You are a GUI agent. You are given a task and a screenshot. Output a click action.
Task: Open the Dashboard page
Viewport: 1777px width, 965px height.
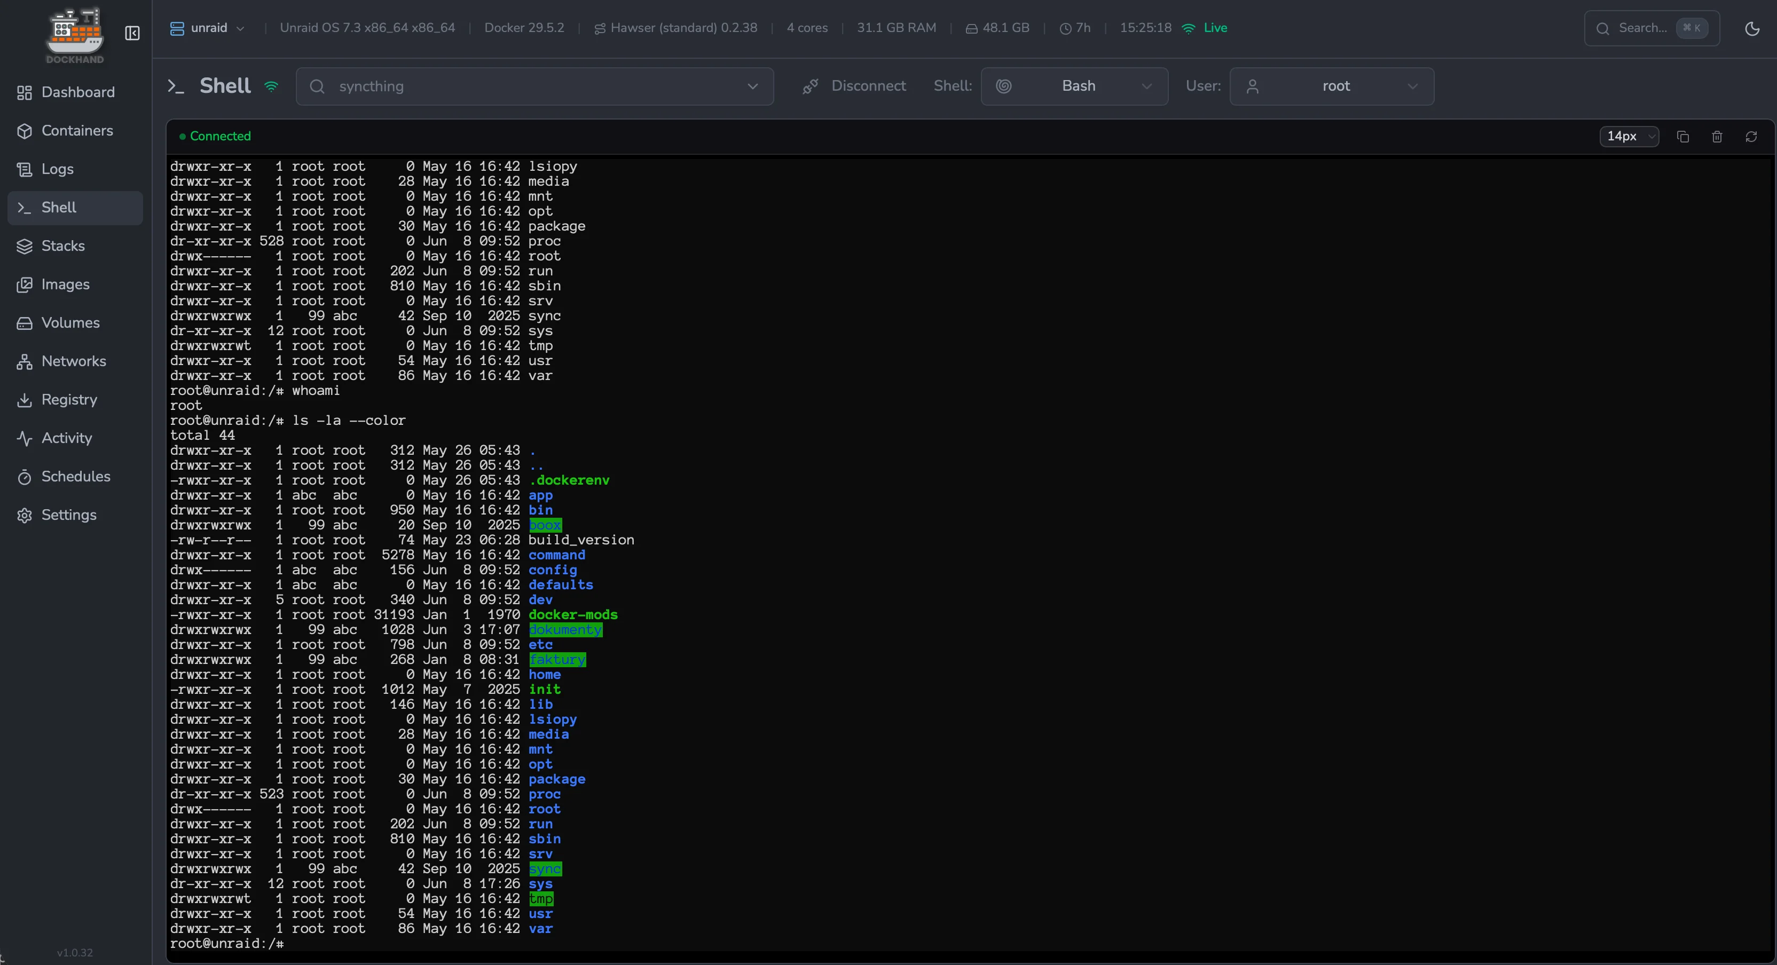coord(75,92)
